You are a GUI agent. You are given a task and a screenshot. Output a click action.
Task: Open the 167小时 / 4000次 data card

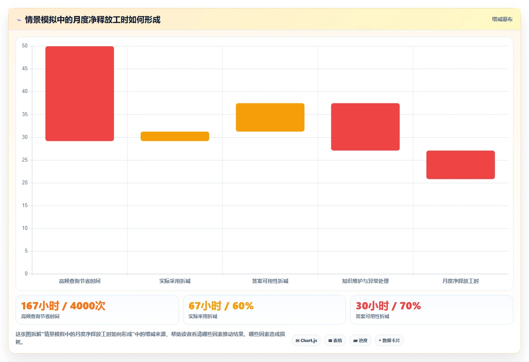tap(97, 310)
